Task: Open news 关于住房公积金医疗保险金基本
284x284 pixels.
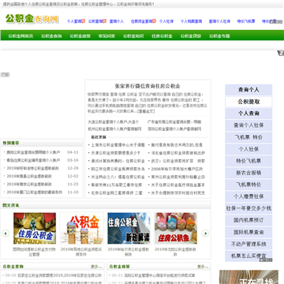Action: point(178,185)
